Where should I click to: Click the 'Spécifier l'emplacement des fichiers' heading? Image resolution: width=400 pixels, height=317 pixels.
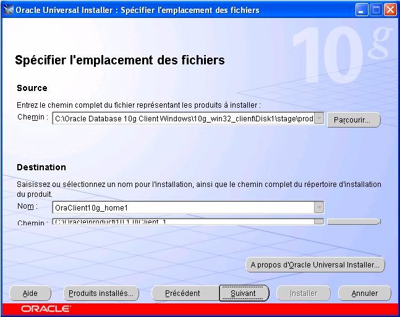click(120, 60)
